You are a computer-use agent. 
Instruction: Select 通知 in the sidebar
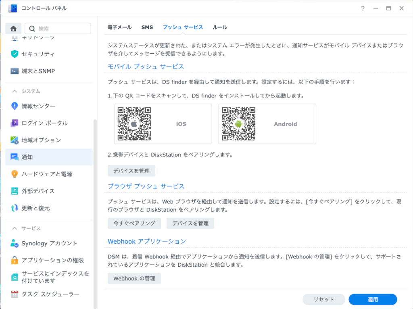49,157
